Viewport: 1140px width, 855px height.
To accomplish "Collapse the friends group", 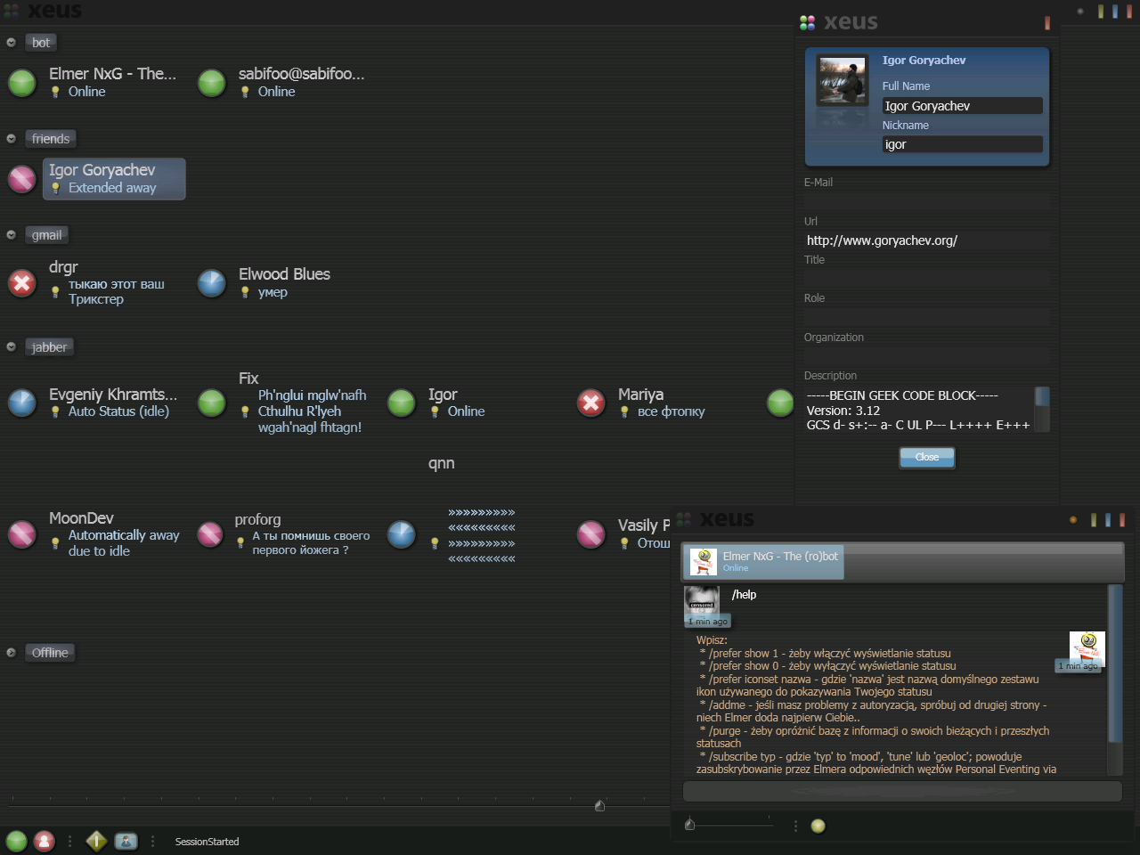I will coord(12,139).
